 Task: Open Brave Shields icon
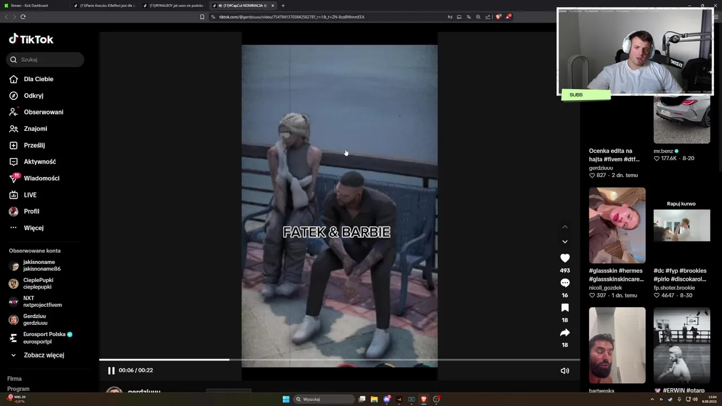498,17
